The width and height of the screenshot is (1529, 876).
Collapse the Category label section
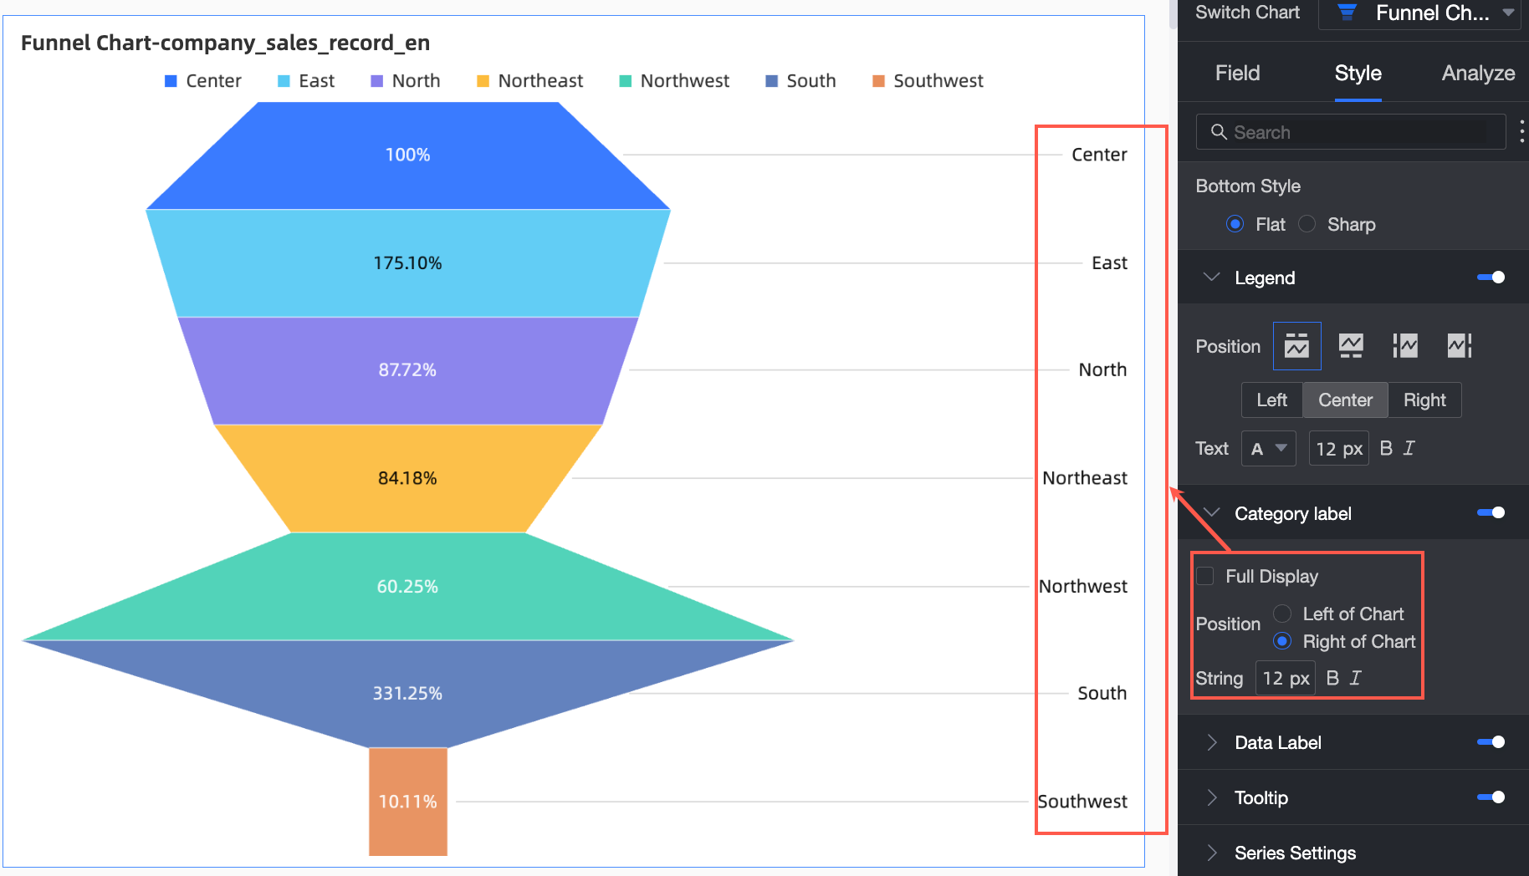pos(1211,512)
